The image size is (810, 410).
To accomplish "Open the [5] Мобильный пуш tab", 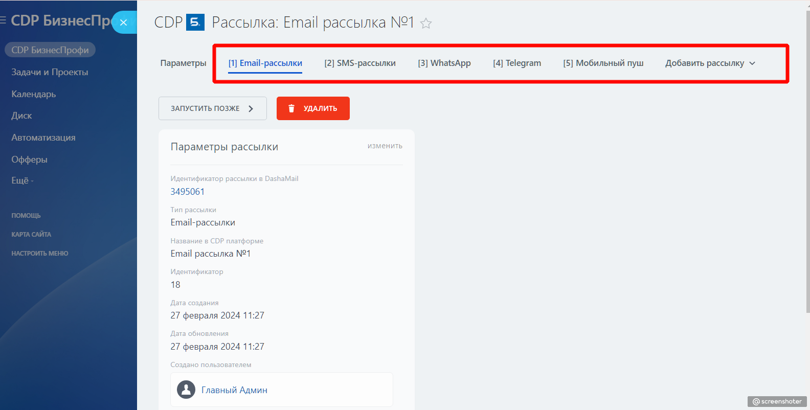I will 603,63.
